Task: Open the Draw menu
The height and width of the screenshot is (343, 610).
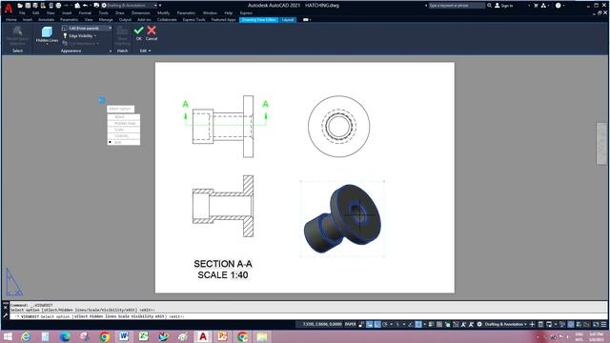Action: pos(119,12)
